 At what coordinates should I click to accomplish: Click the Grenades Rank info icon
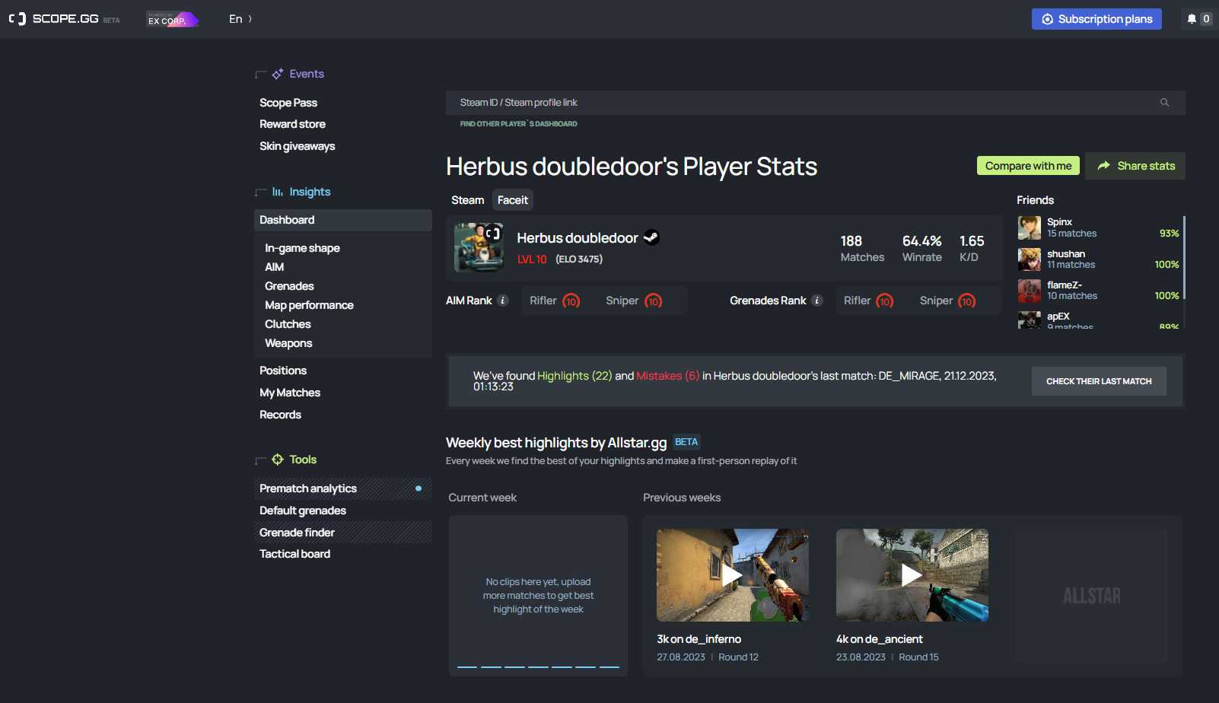pos(817,301)
